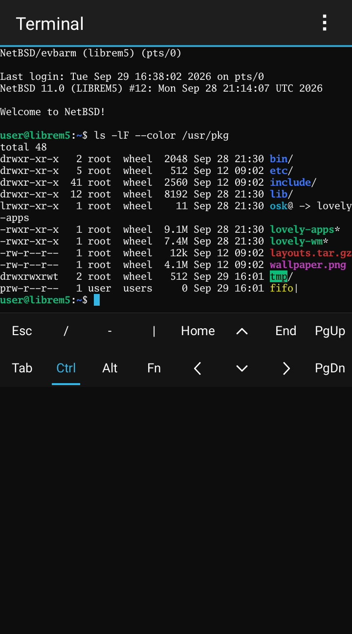Tap the up arrow key

(x=242, y=331)
